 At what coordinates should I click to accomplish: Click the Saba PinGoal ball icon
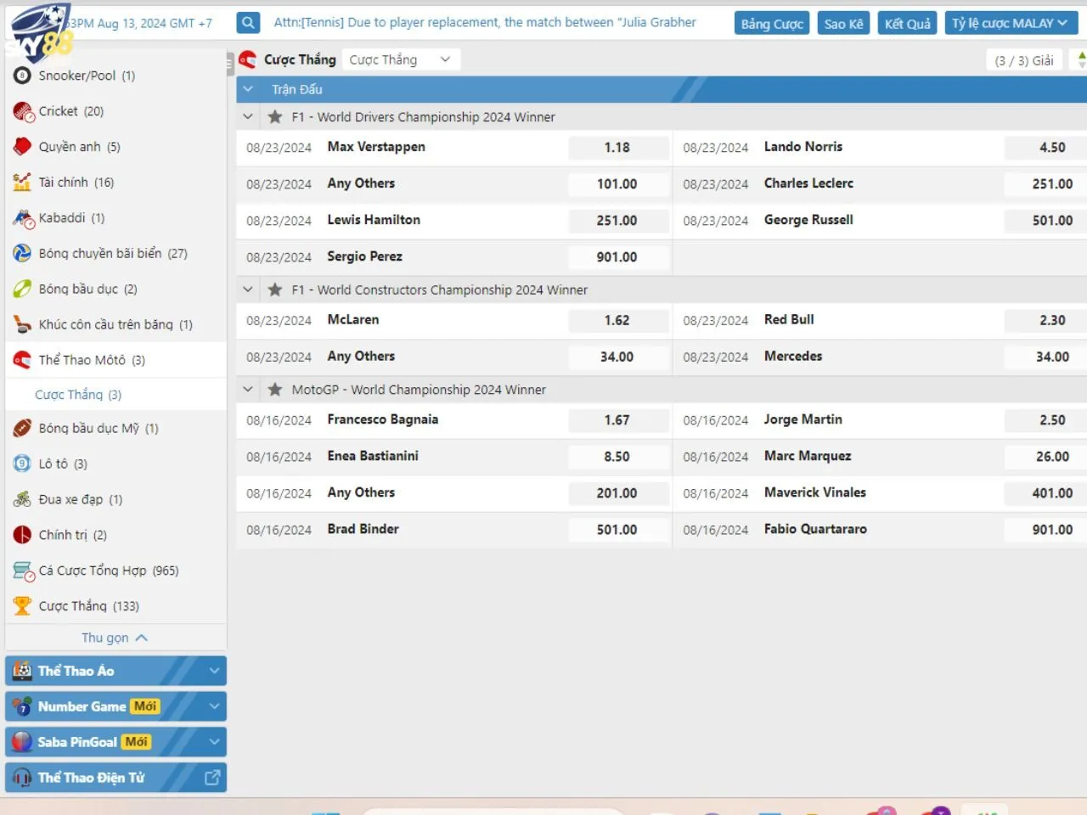pos(22,742)
